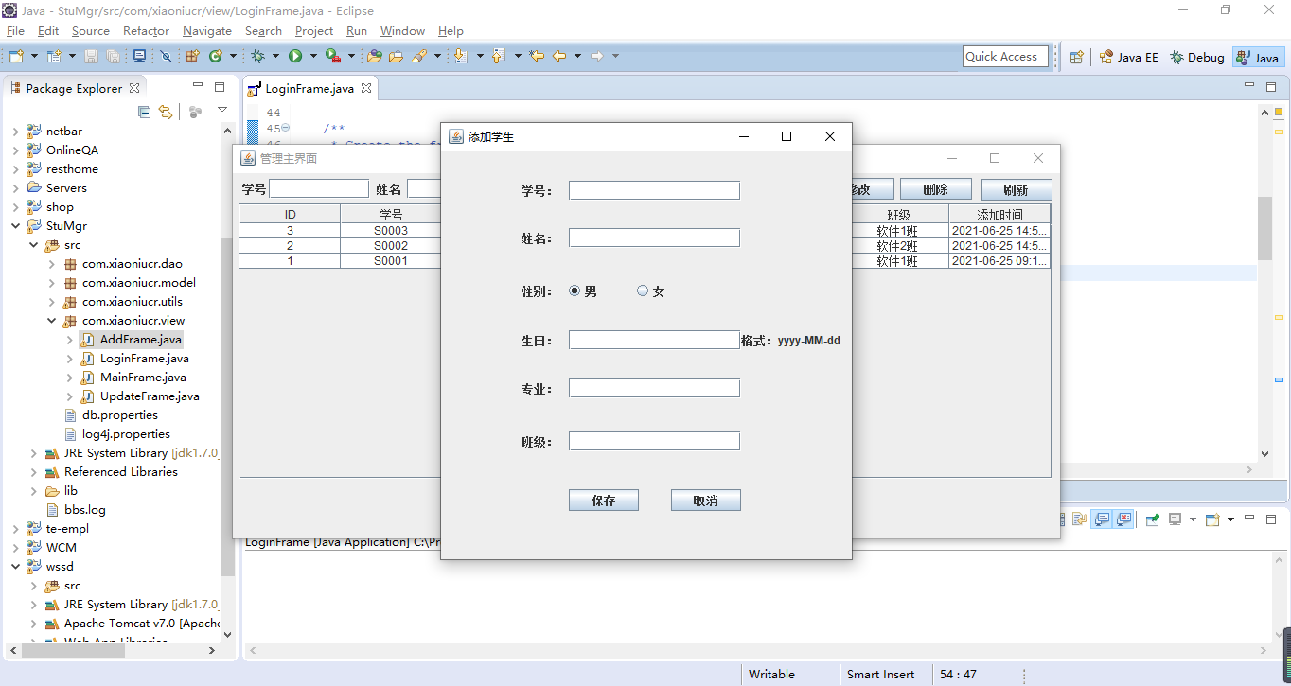Click the Open Console icon

pyautogui.click(x=1212, y=519)
